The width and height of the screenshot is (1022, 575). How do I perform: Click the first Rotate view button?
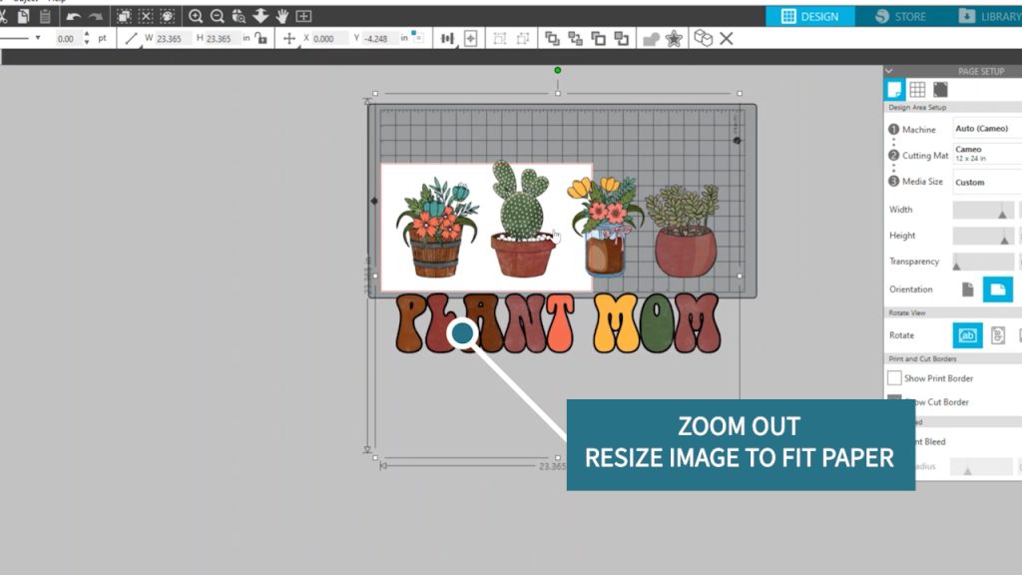pos(967,335)
